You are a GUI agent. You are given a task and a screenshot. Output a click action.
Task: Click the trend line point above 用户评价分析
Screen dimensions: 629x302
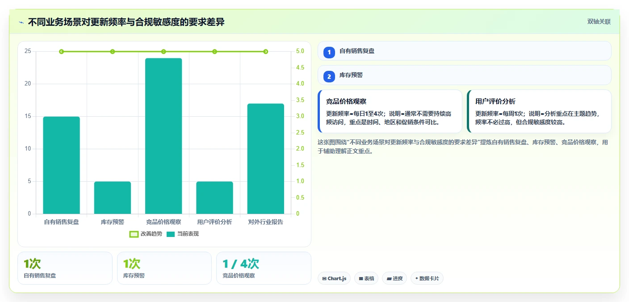coord(214,52)
